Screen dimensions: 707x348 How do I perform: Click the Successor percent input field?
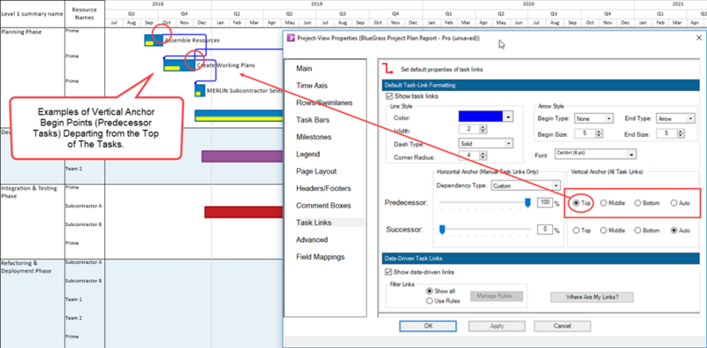(545, 230)
